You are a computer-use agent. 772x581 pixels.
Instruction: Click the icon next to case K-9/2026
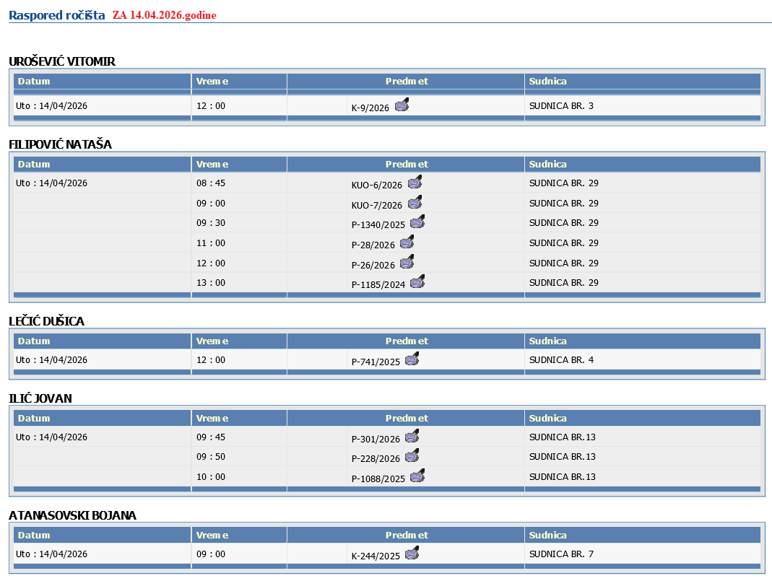coord(402,105)
